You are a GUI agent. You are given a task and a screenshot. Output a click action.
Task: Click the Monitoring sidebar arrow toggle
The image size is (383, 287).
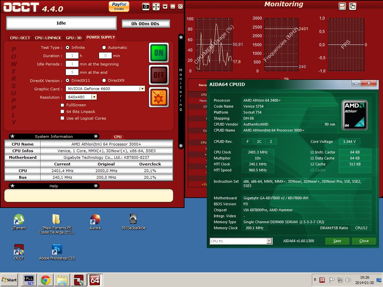click(181, 146)
